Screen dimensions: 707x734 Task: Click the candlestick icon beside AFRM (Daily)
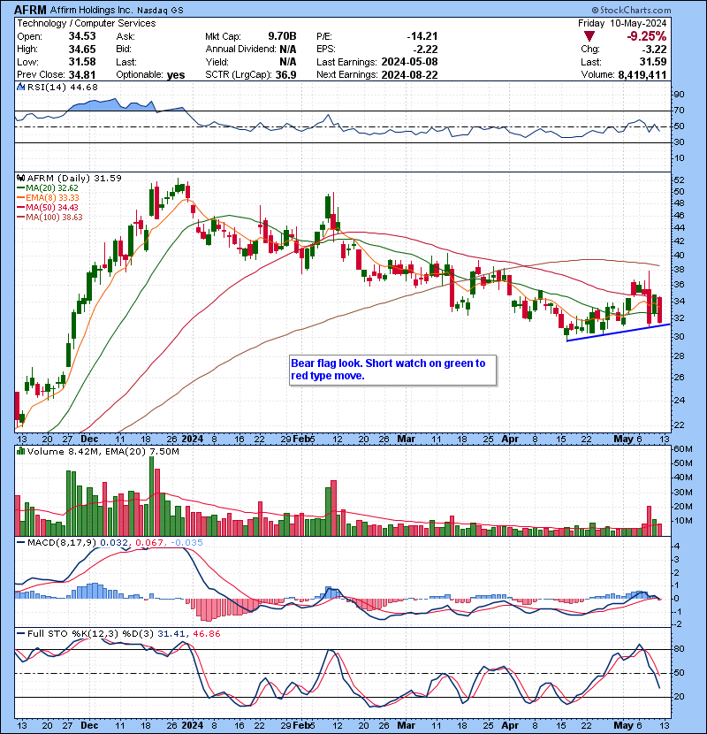click(x=20, y=178)
